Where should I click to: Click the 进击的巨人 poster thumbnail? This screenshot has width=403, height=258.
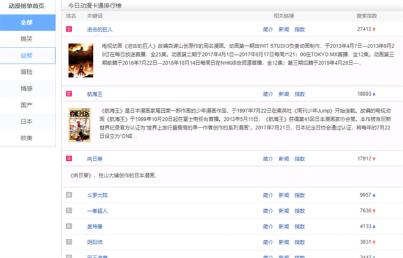pyautogui.click(x=81, y=60)
